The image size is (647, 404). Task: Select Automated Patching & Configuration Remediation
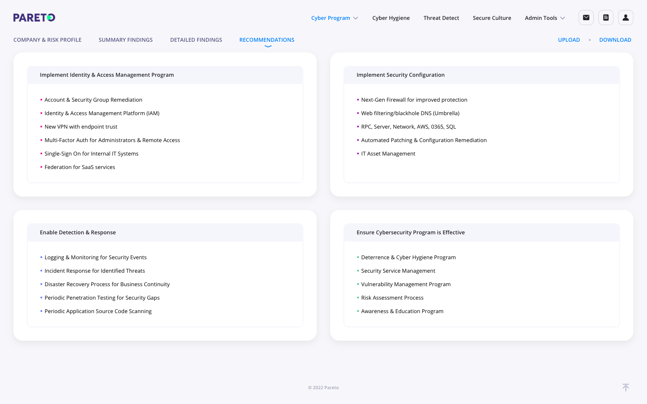point(424,140)
